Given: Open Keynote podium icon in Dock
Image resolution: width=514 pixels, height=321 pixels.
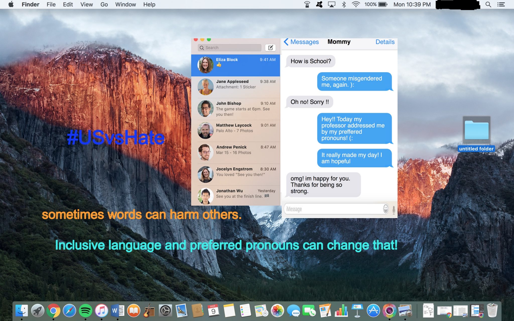Looking at the screenshot, I should point(357,310).
